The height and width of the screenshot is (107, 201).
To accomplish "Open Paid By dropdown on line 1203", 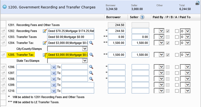I will (159, 37).
